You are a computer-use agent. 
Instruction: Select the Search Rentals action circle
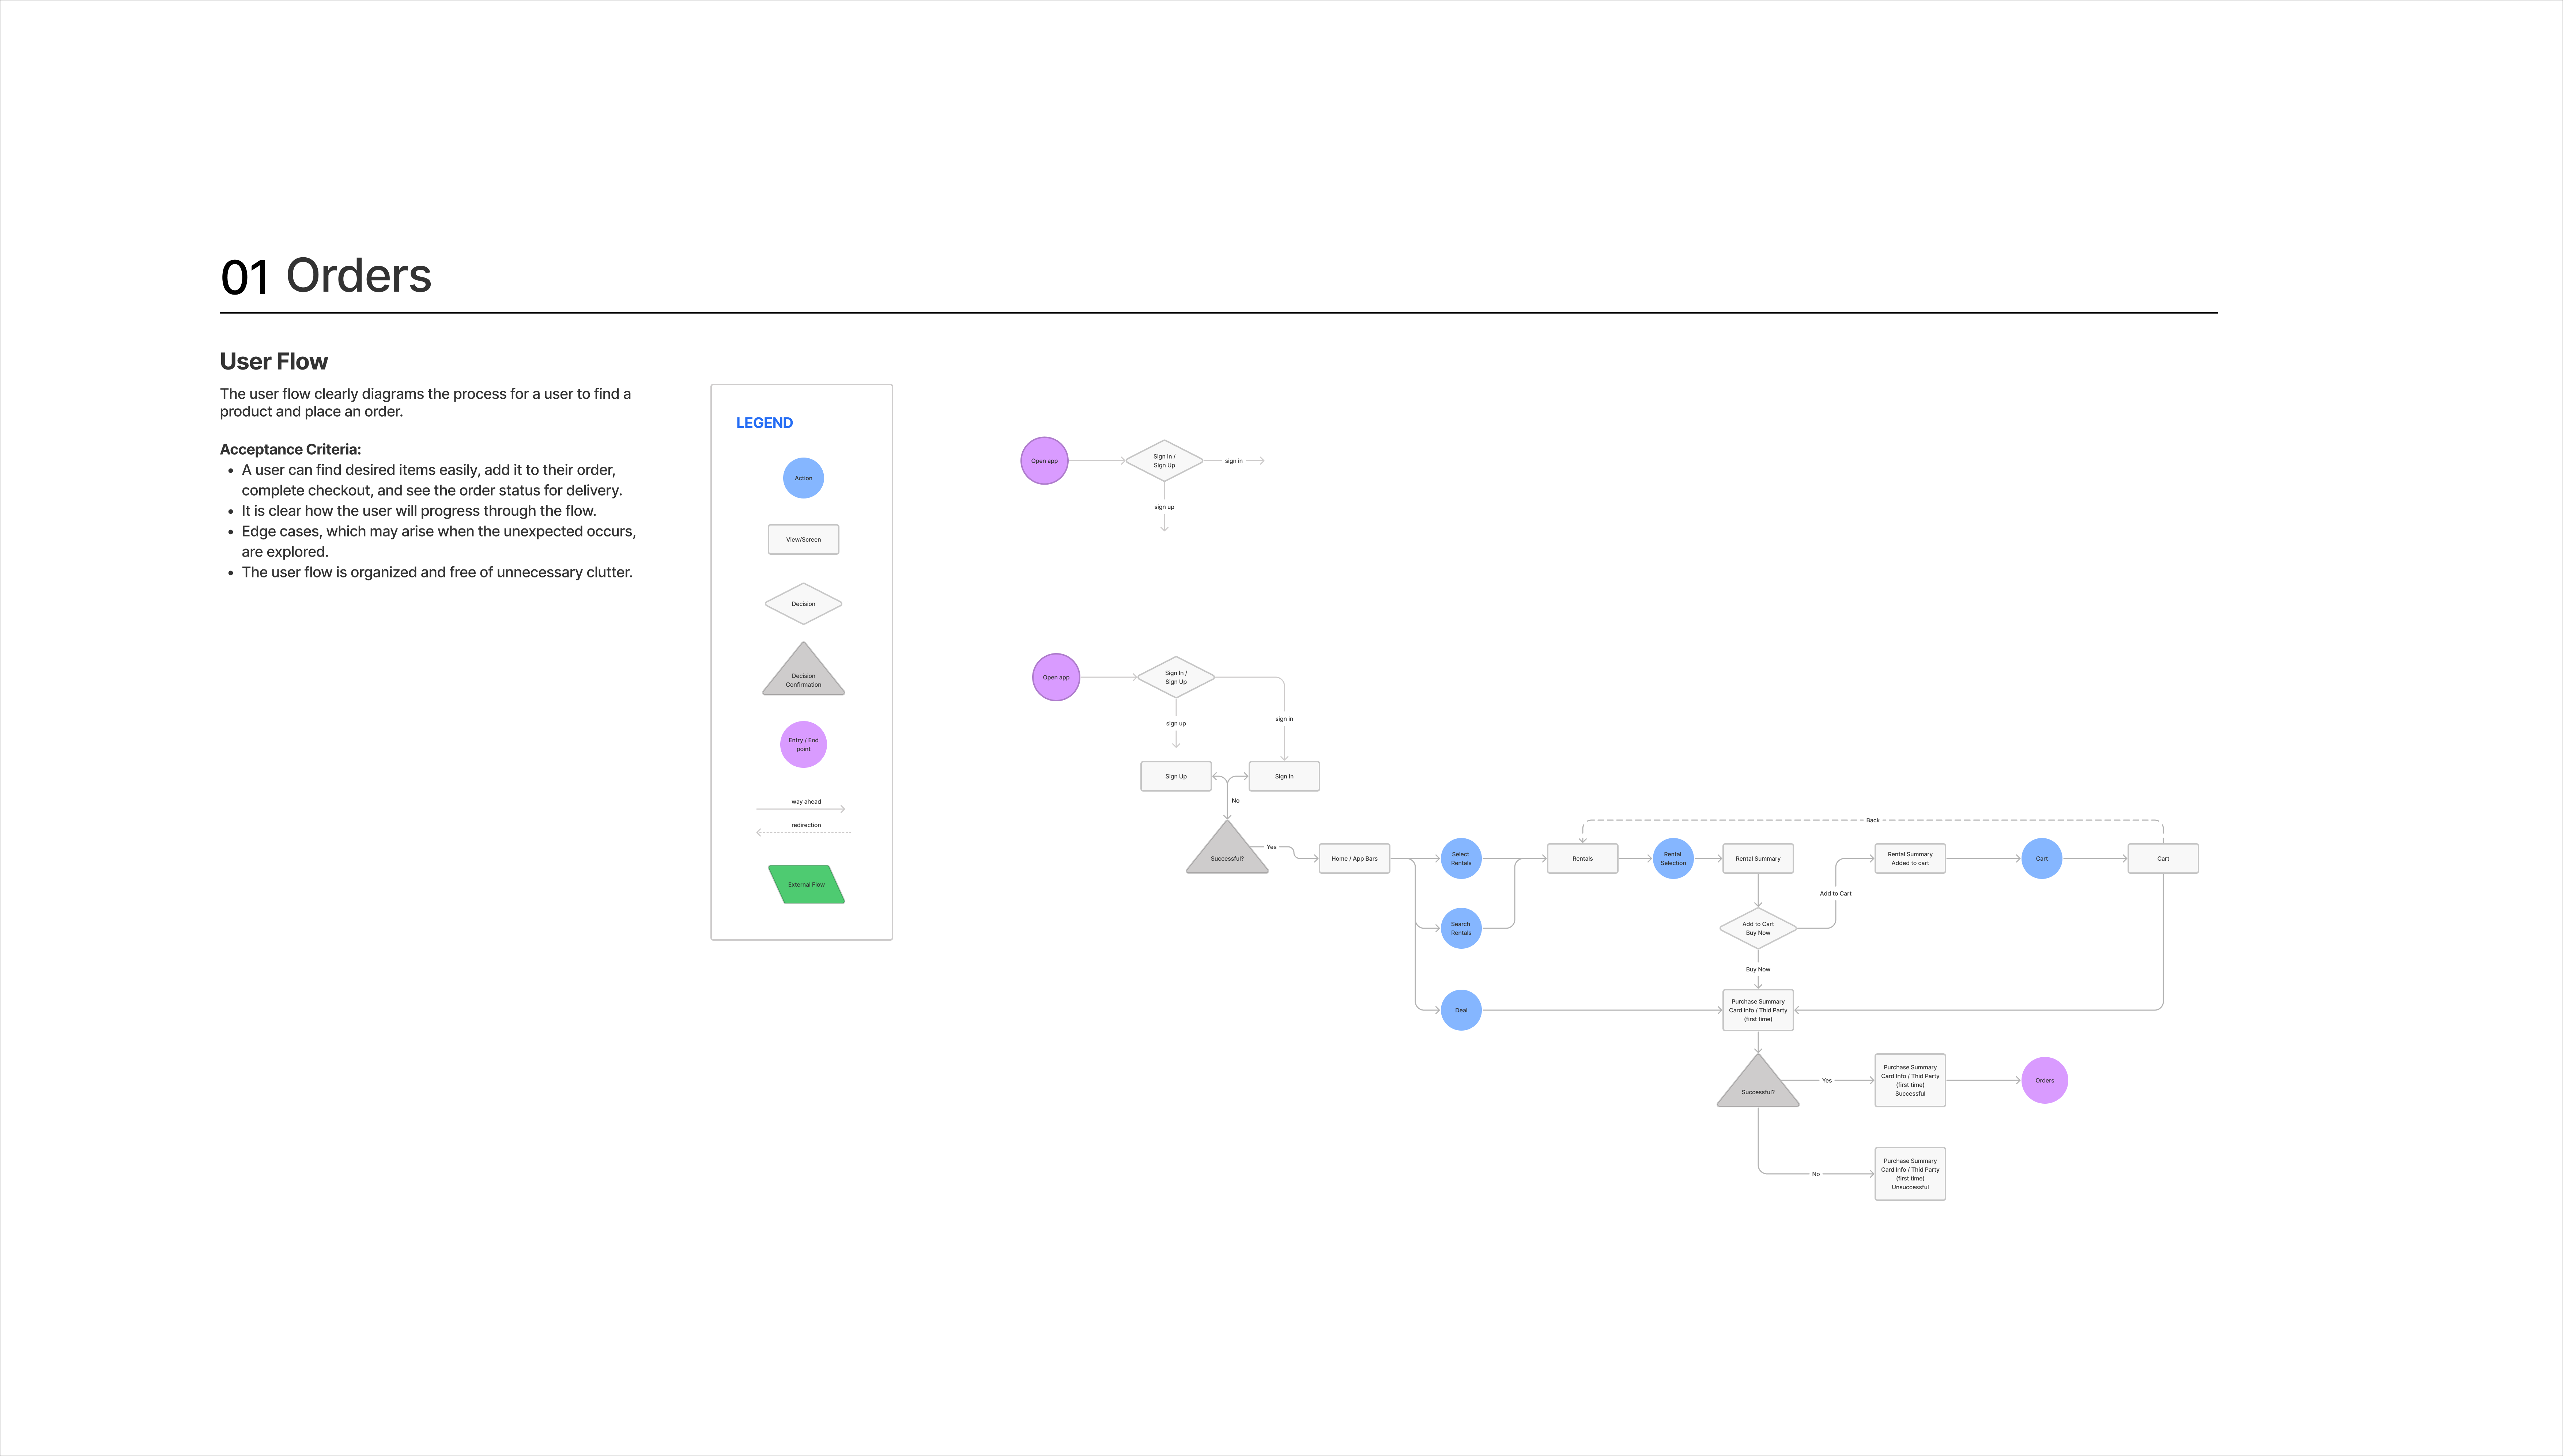(x=1461, y=928)
